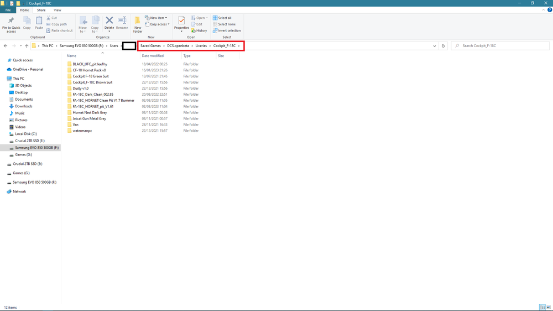The height and width of the screenshot is (311, 553).
Task: Switch to Large icons view
Action: click(x=549, y=308)
